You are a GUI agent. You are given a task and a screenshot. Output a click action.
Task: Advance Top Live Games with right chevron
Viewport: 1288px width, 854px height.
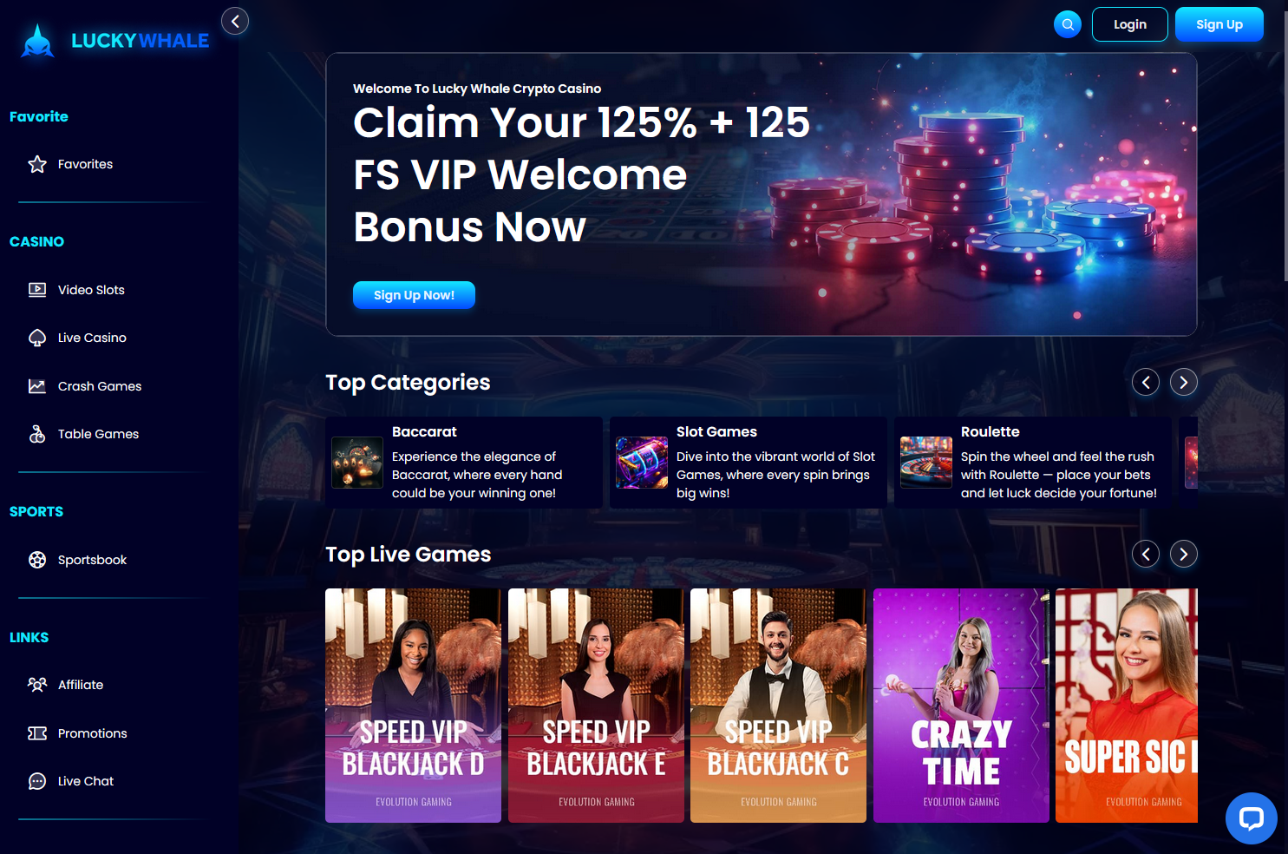(x=1184, y=554)
